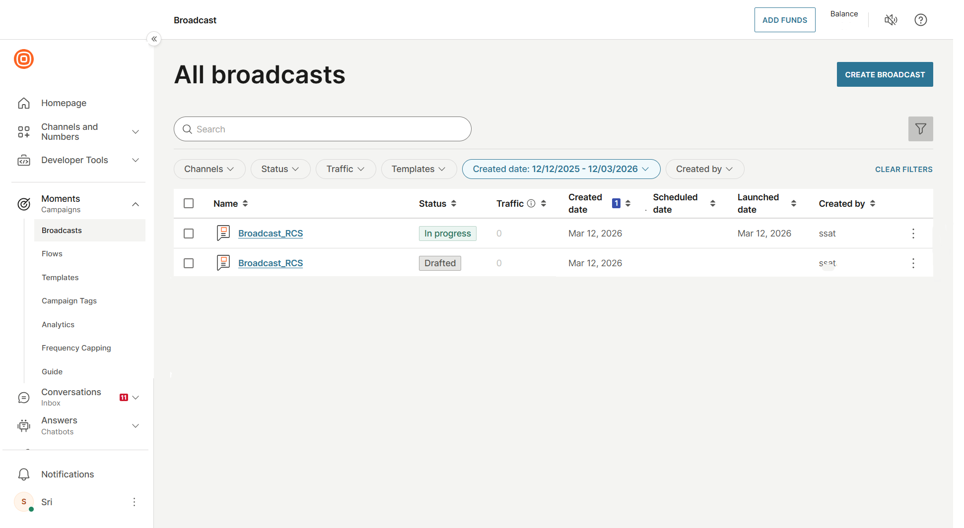Click the Developer Tools icon
The width and height of the screenshot is (964, 528).
point(24,160)
